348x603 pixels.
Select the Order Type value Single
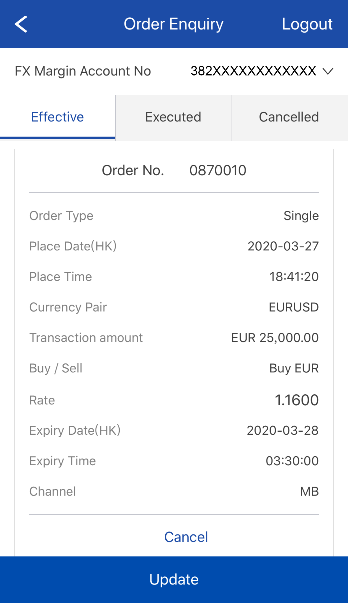[x=301, y=216]
